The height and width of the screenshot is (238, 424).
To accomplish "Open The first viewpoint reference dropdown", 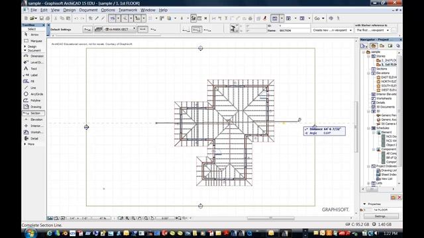I will point(372,30).
